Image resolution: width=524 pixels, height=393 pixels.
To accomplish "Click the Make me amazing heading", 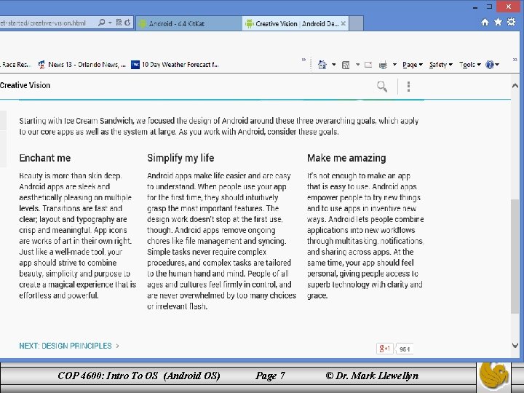I will point(346,158).
